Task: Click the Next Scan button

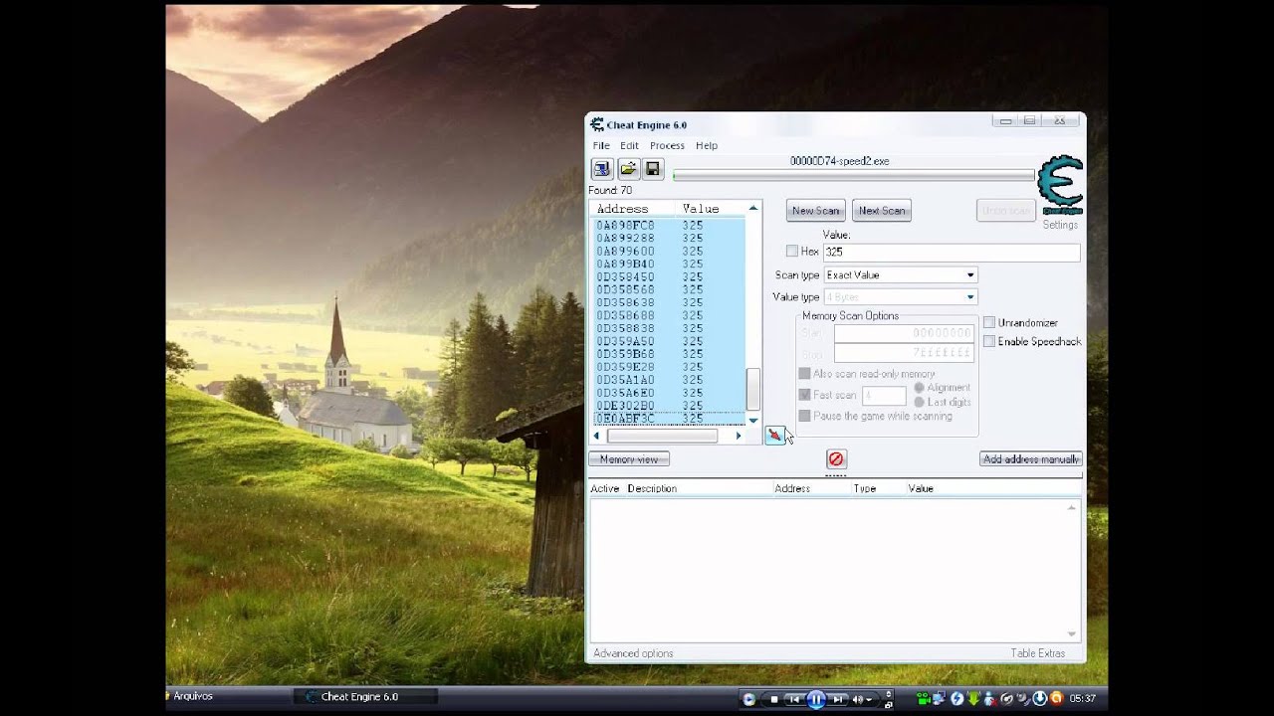Action: [882, 210]
